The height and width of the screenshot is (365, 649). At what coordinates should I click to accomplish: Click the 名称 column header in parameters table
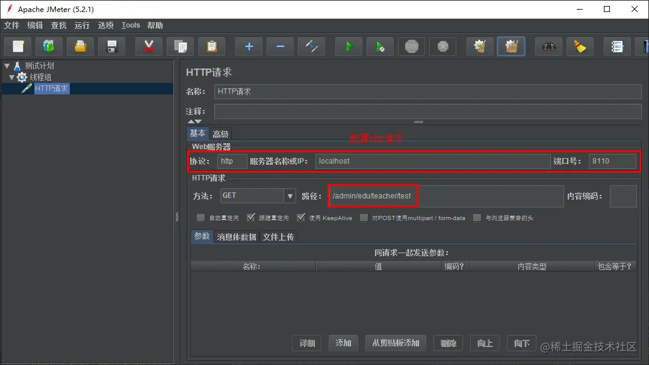(x=253, y=266)
